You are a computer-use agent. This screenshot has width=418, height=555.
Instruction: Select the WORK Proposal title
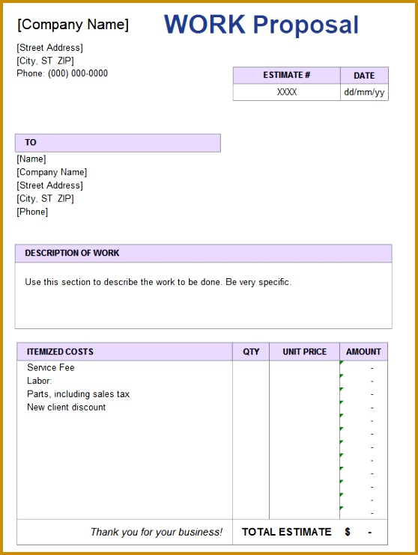tap(261, 25)
